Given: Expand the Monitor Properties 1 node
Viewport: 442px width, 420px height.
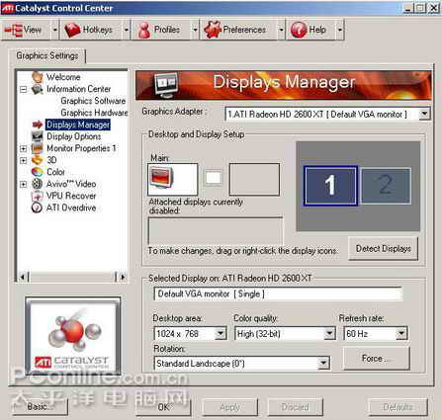Looking at the screenshot, I should tap(24, 148).
